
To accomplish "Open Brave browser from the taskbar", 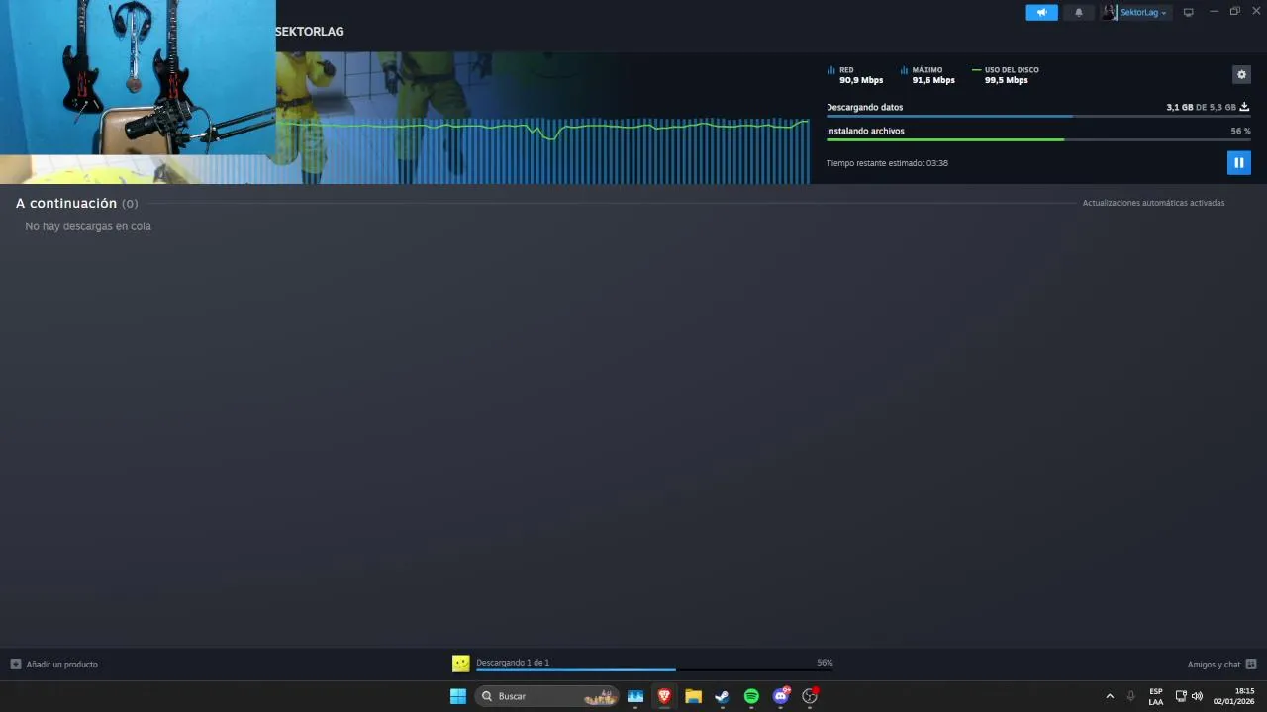I will click(664, 696).
